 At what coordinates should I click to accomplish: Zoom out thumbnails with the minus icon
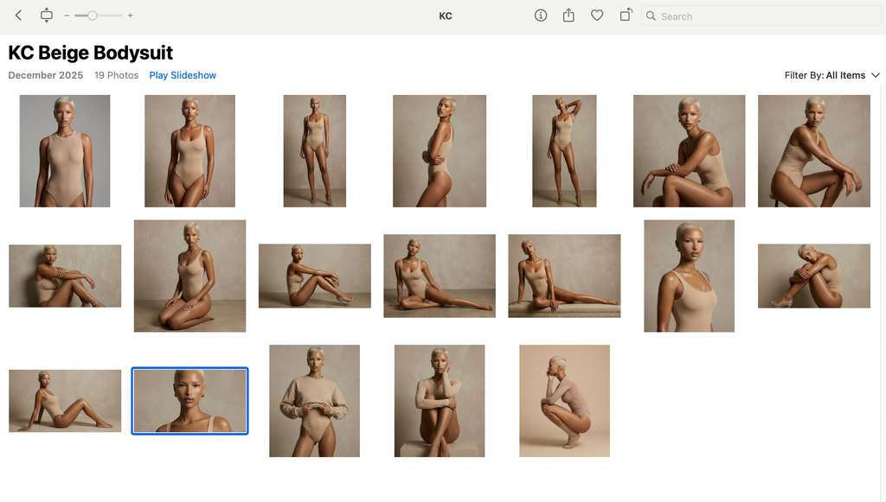tap(66, 16)
